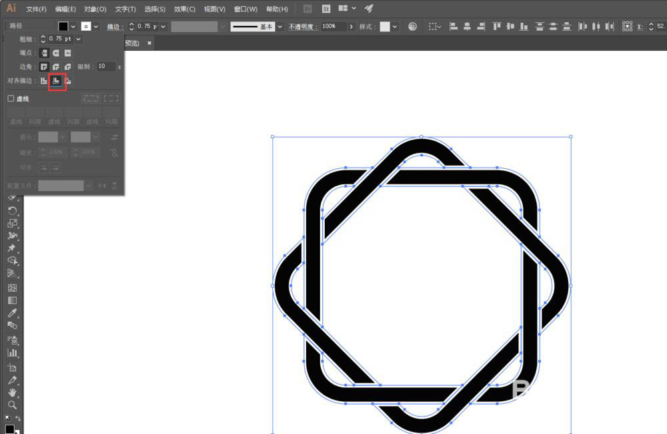Select the Gradient tool
Viewport: 667px width, 434px height.
(12, 300)
